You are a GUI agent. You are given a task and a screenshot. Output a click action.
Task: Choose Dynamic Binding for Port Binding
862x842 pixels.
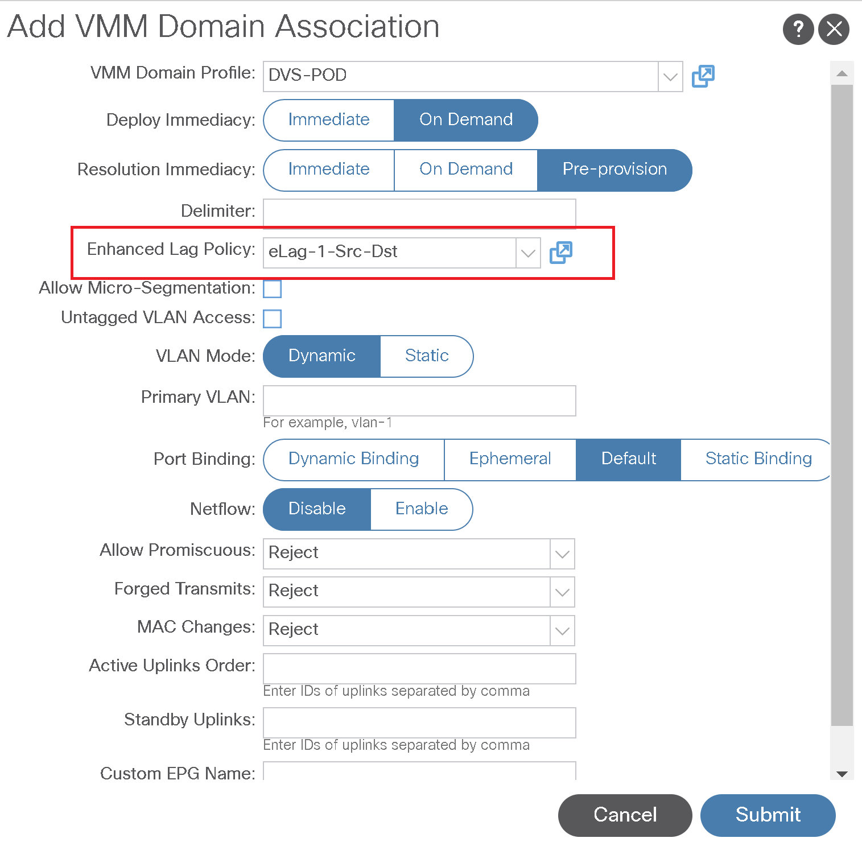[354, 460]
